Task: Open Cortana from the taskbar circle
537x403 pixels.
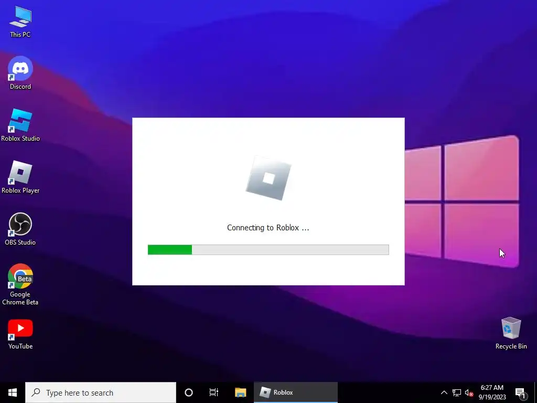Action: (189, 393)
